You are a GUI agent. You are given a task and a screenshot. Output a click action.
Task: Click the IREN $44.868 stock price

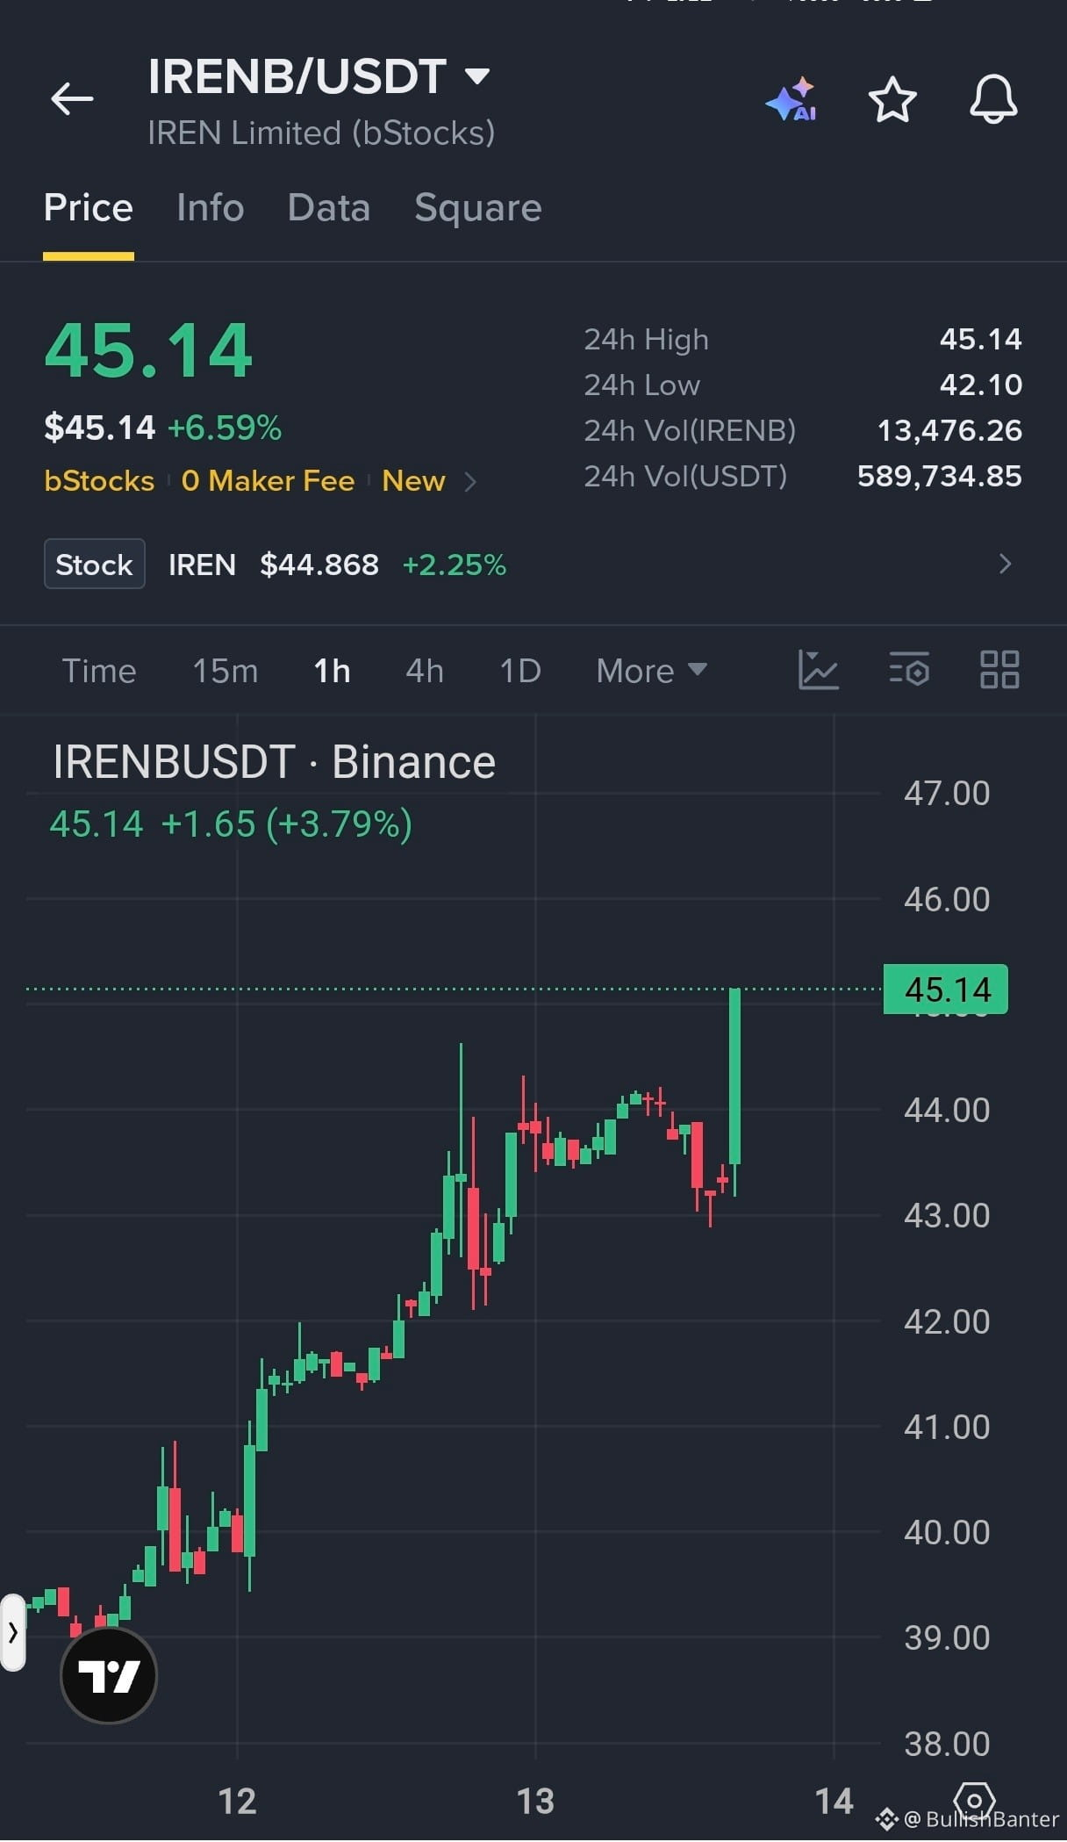(319, 565)
